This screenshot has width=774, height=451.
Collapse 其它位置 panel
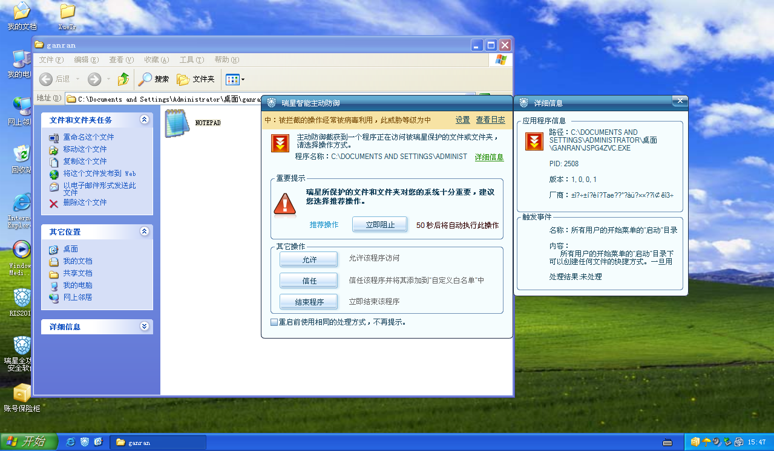[x=144, y=232]
